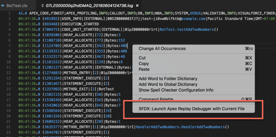Click Bytes:1 on line 21
The image size is (276, 137).
pyautogui.click(x=113, y=122)
